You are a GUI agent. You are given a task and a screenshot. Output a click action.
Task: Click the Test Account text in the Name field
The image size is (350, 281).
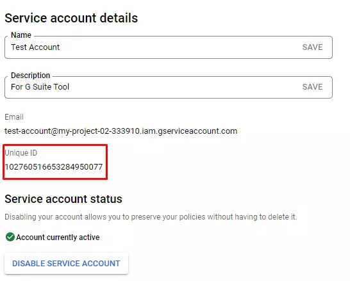click(x=35, y=47)
